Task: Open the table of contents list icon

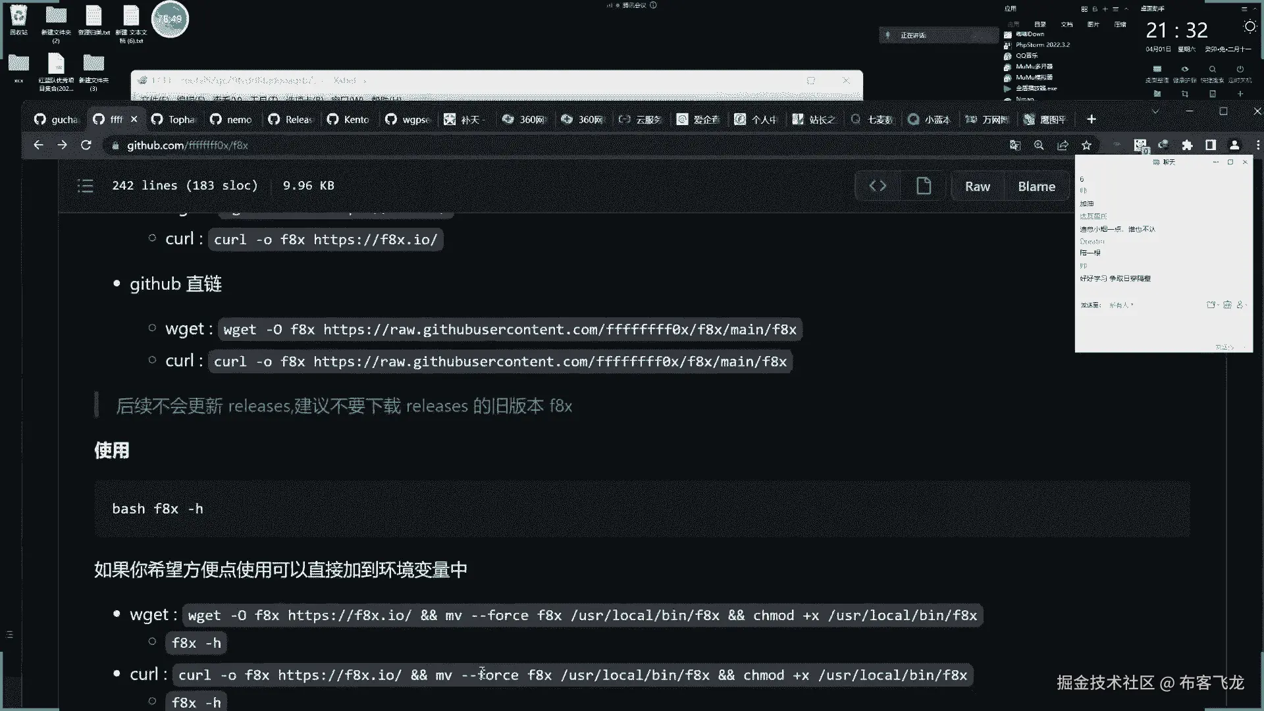Action: click(x=86, y=186)
